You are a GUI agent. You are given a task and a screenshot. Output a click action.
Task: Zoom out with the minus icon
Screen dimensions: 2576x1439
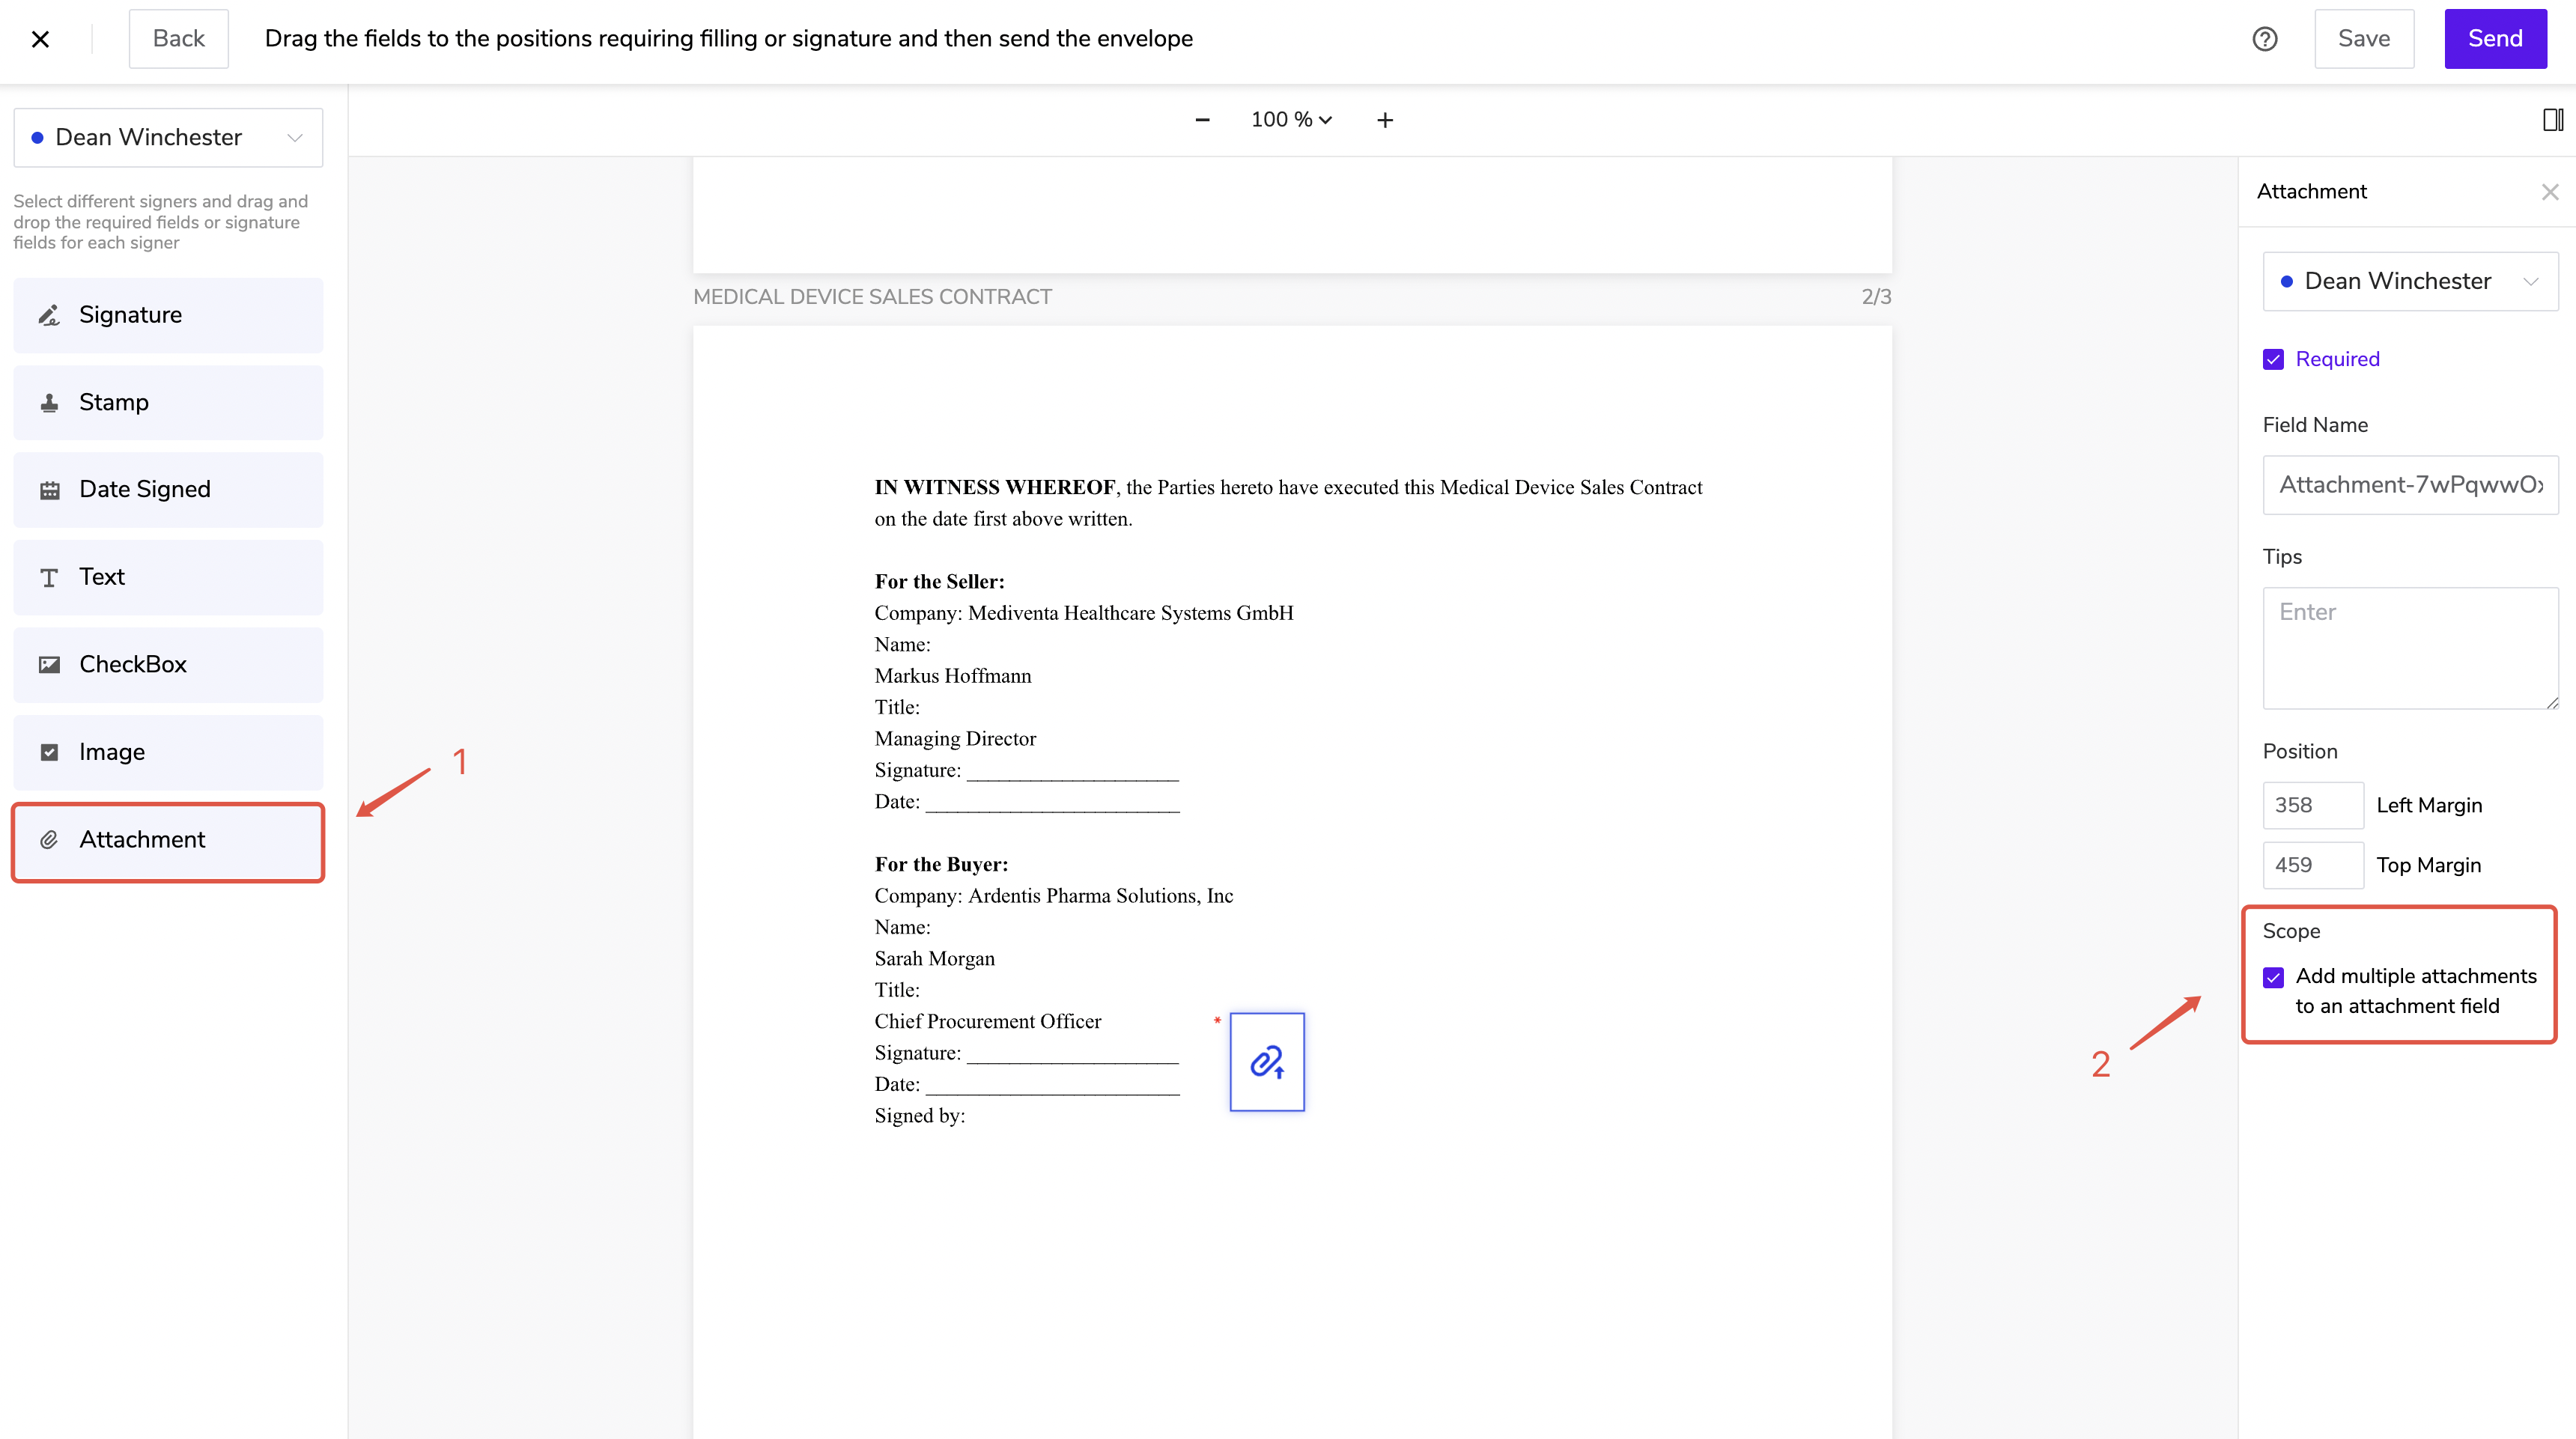(x=1202, y=120)
